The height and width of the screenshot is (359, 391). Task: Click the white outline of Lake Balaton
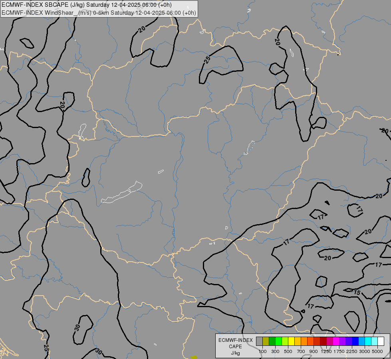click(x=122, y=192)
